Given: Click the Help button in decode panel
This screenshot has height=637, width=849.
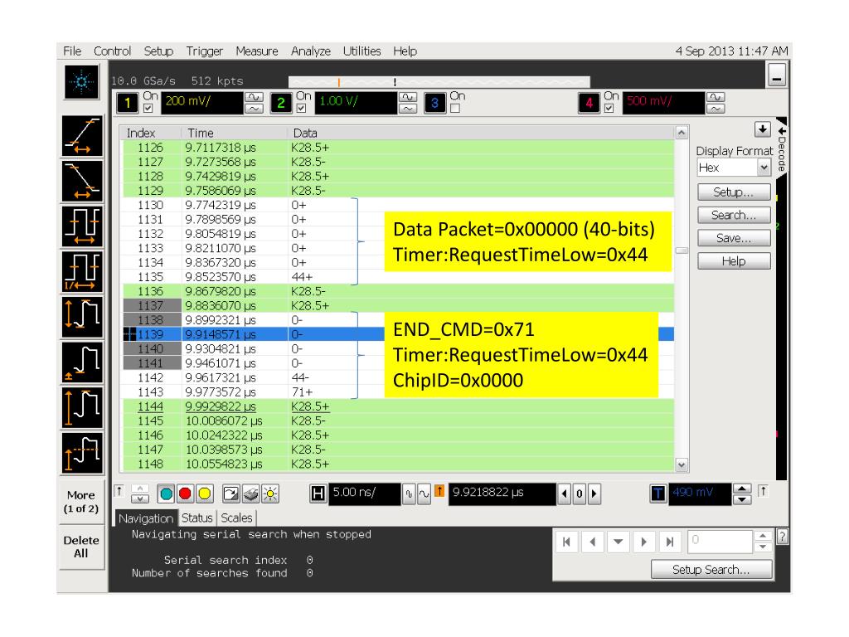Looking at the screenshot, I should [x=734, y=261].
